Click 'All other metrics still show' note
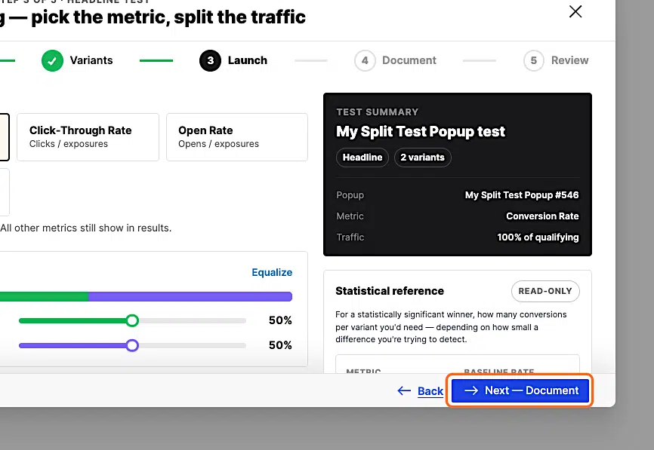Viewport: 654px width, 450px height. tap(86, 228)
